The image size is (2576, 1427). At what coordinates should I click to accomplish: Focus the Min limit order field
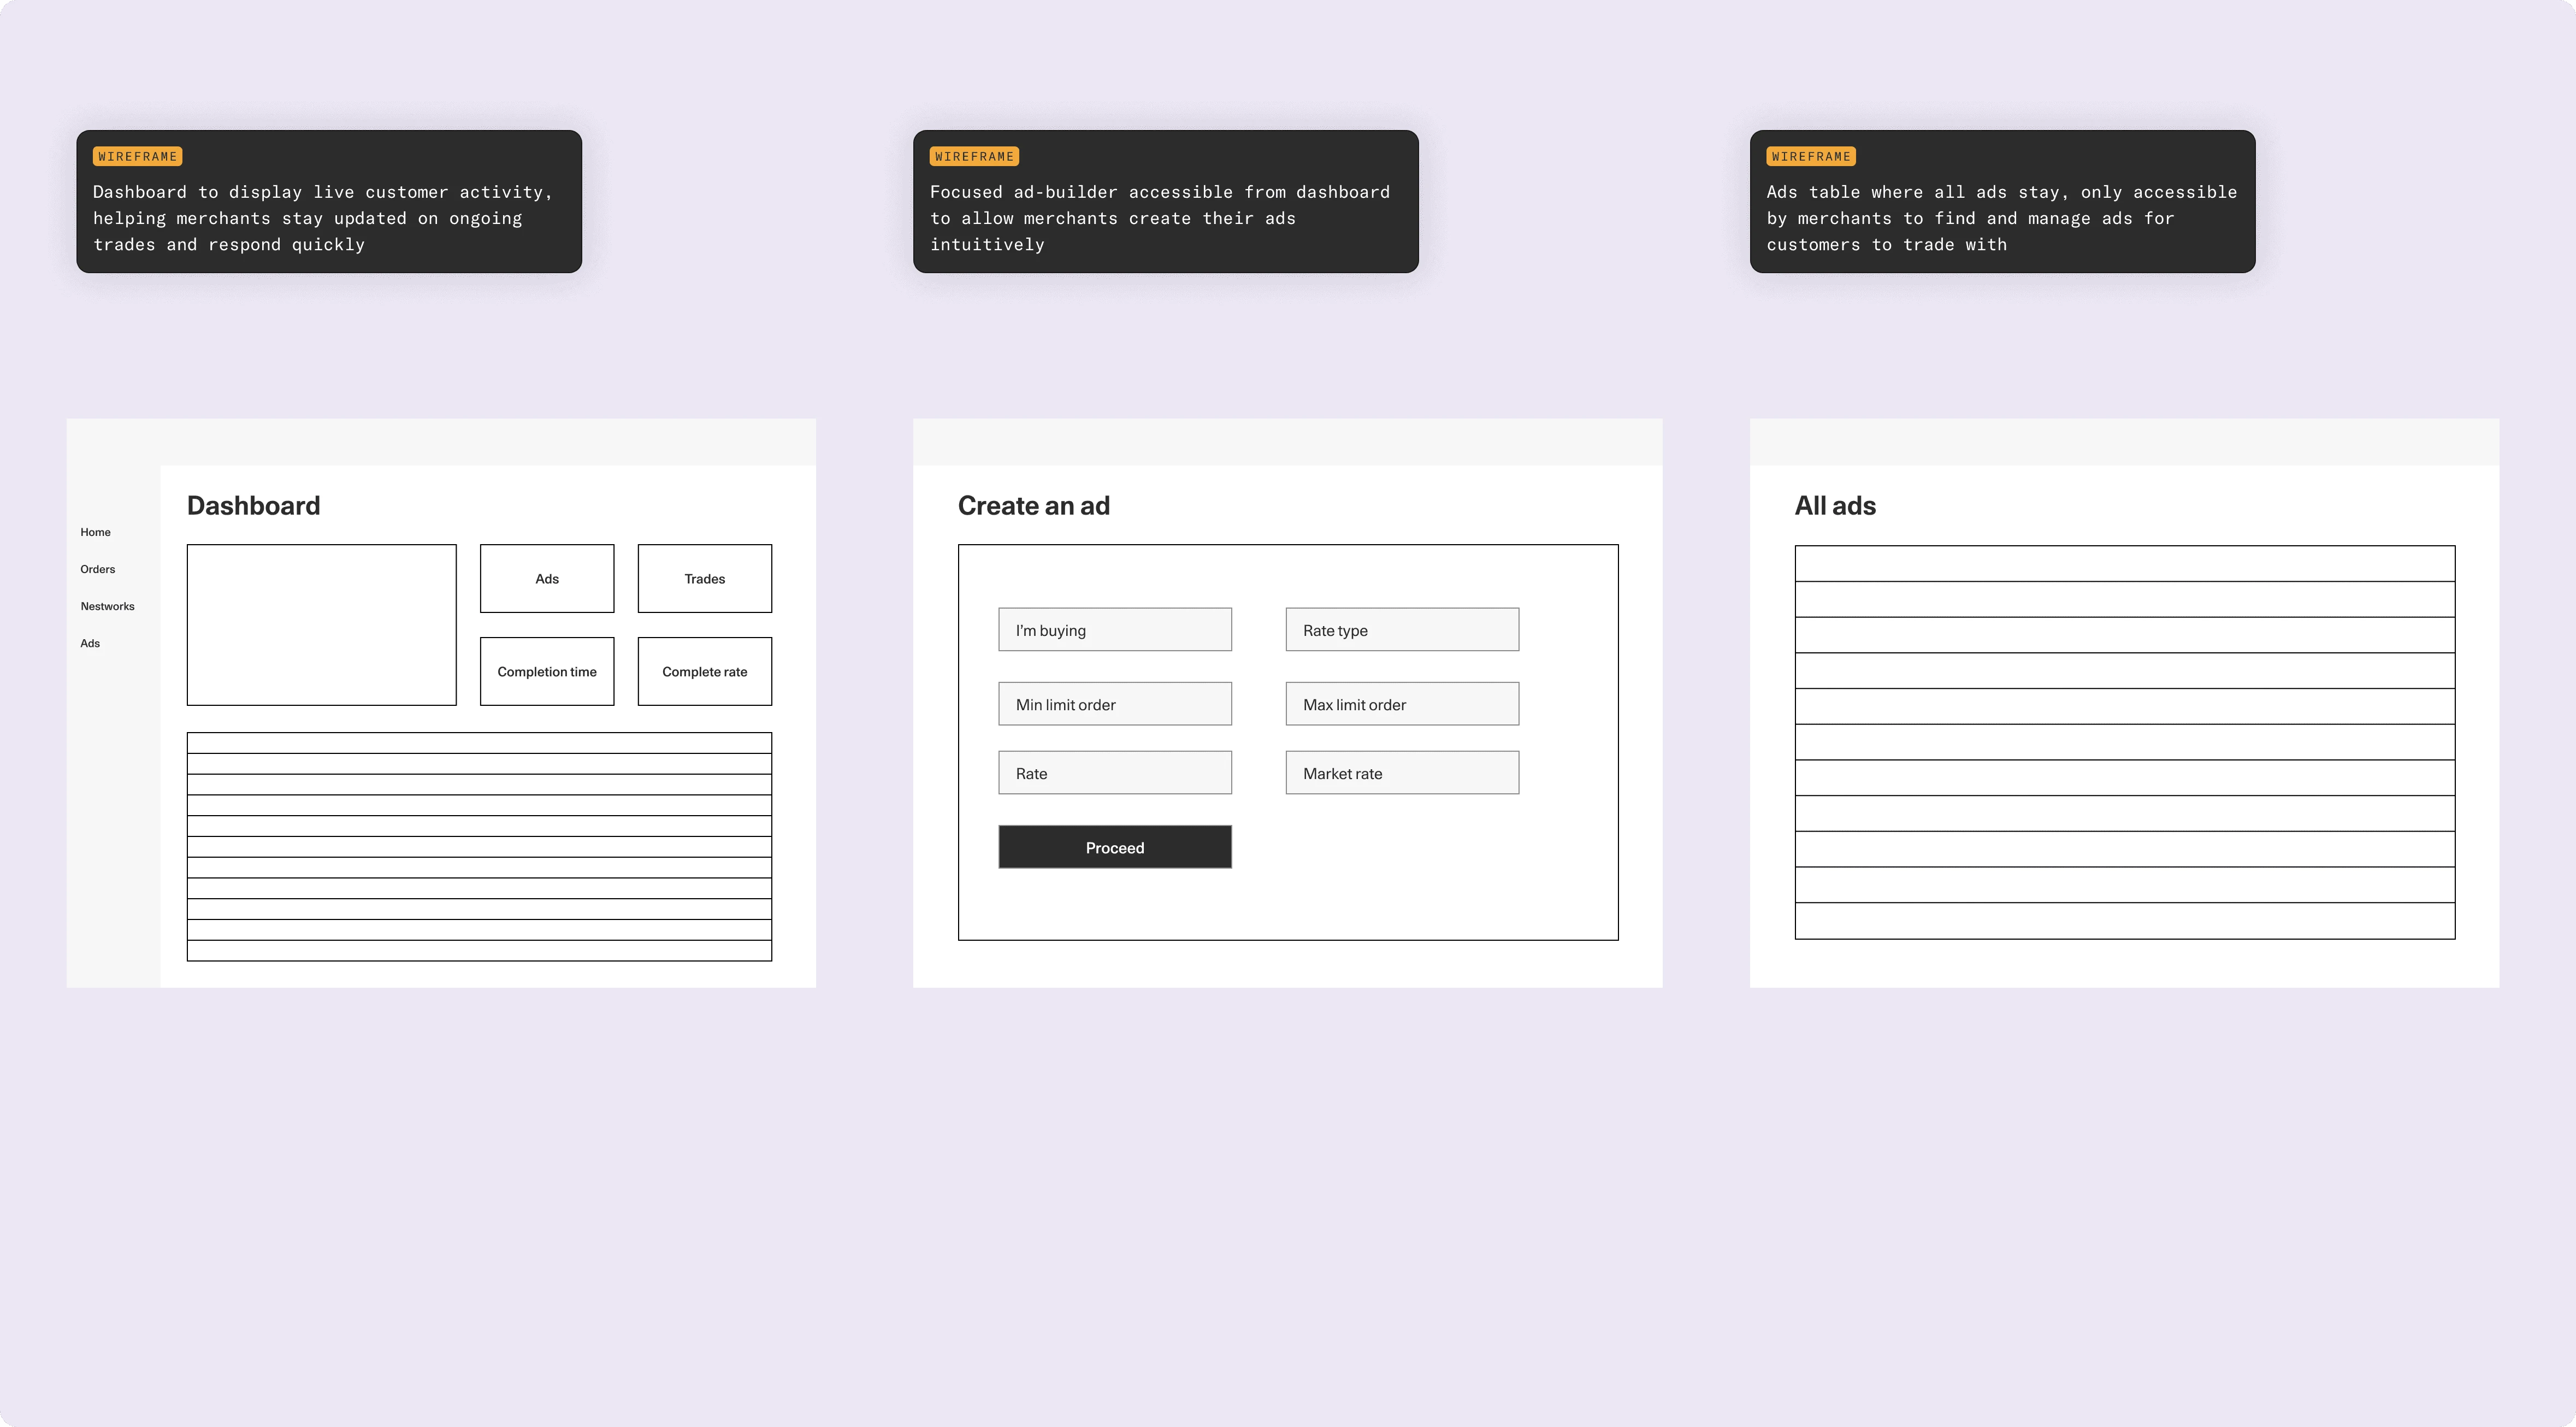click(1115, 704)
